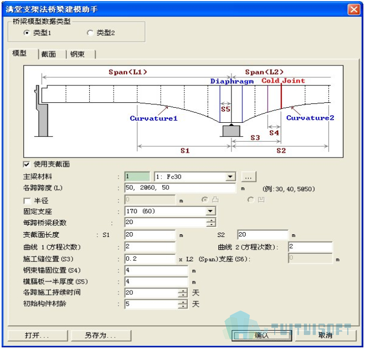365x349 pixels.
Task: Expand the 固定支座 dropdown
Action: click(x=210, y=211)
